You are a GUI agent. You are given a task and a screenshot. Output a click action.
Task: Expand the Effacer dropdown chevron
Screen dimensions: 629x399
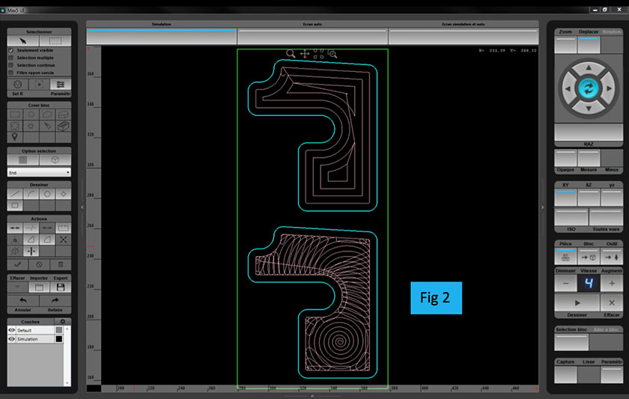click(x=16, y=287)
